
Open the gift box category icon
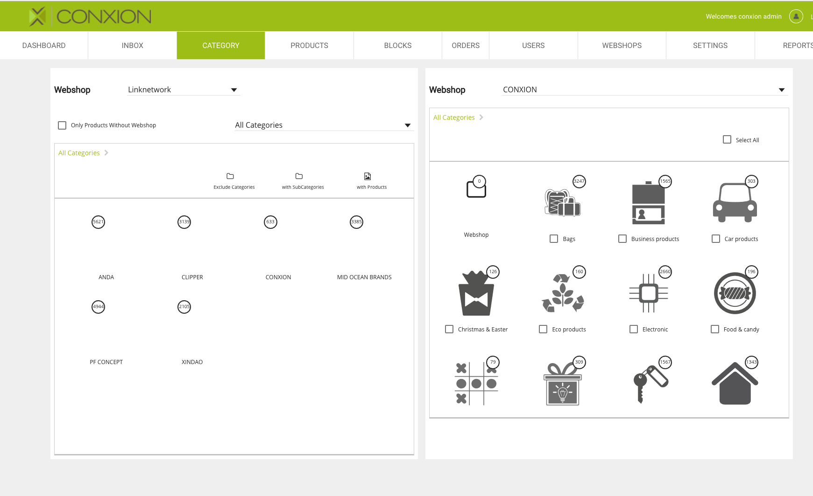point(563,384)
